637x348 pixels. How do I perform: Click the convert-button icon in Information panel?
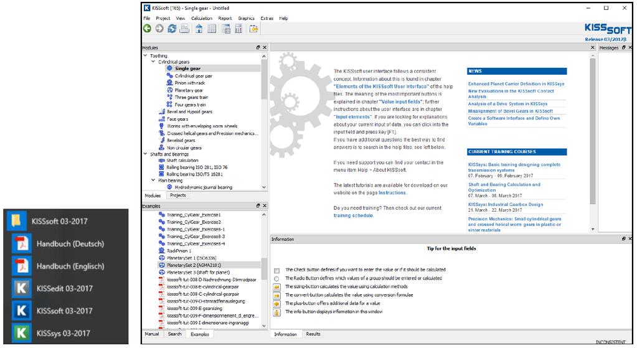(x=276, y=296)
